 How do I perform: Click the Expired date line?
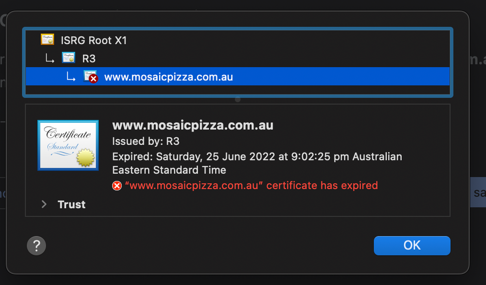click(x=257, y=157)
